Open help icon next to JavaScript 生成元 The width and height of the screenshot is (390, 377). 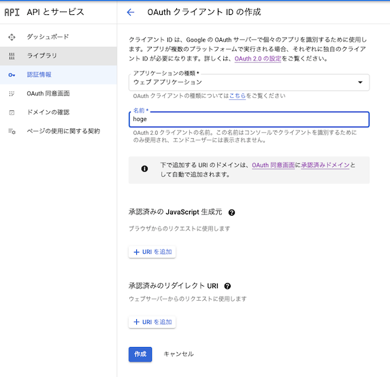point(231,212)
